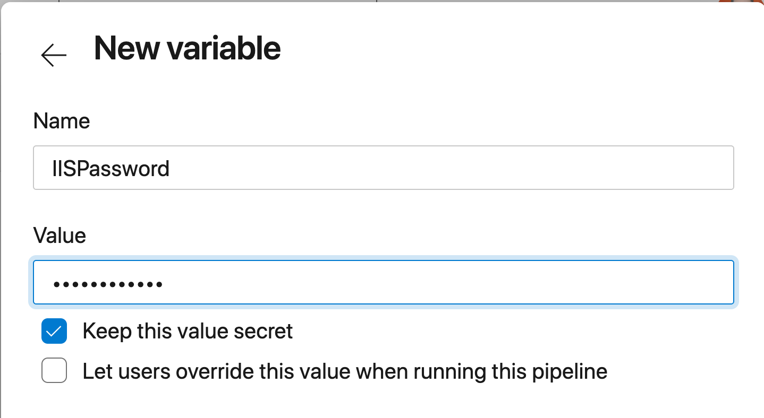Click the white checkmark in the blue checkbox
The image size is (764, 418).
pyautogui.click(x=54, y=332)
